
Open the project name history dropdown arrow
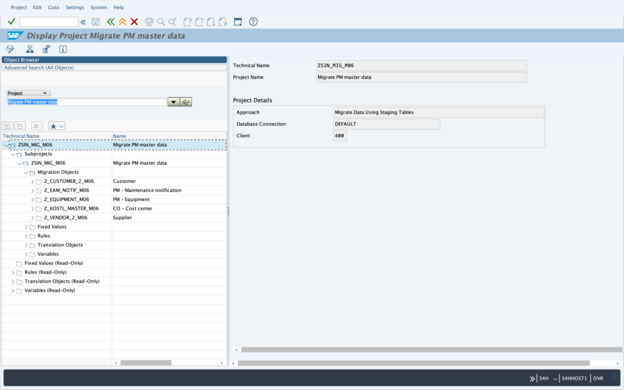[174, 102]
